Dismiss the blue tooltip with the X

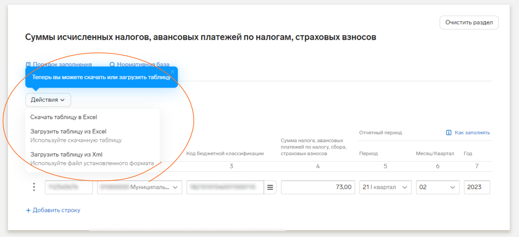pos(173,72)
